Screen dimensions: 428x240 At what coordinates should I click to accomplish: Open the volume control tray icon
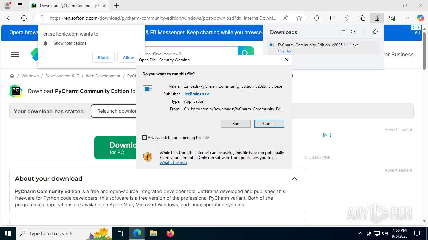click(385, 233)
